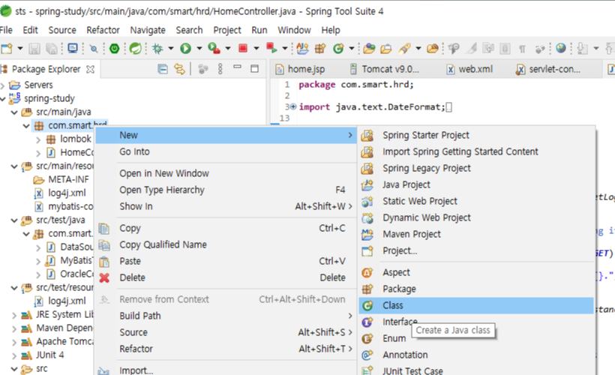Expand JRE System Library node
This screenshot has width=615, height=375.
[14, 316]
